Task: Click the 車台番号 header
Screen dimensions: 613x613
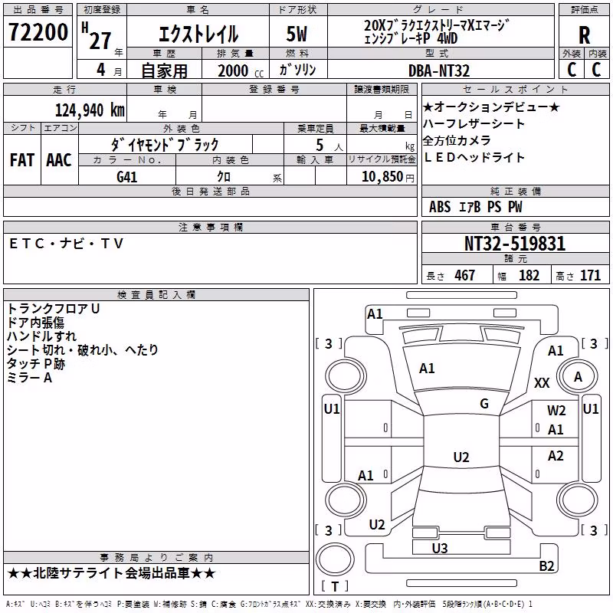Action: click(x=515, y=227)
